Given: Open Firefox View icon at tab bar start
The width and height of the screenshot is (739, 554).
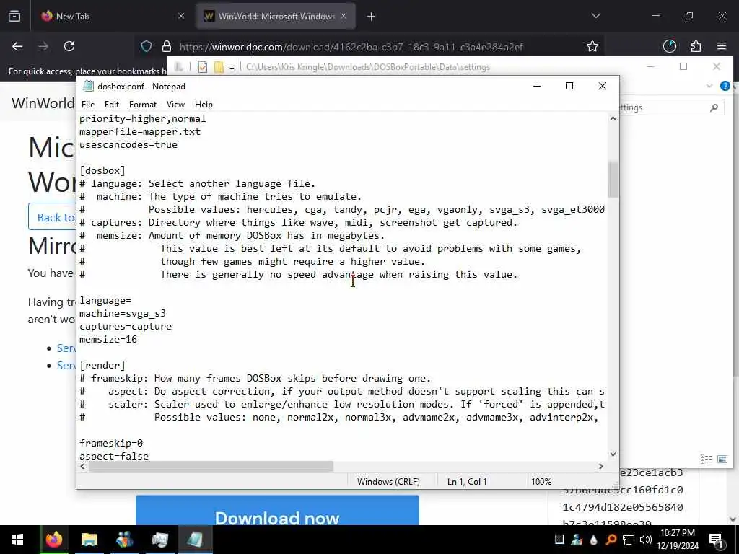Looking at the screenshot, I should pyautogui.click(x=14, y=17).
